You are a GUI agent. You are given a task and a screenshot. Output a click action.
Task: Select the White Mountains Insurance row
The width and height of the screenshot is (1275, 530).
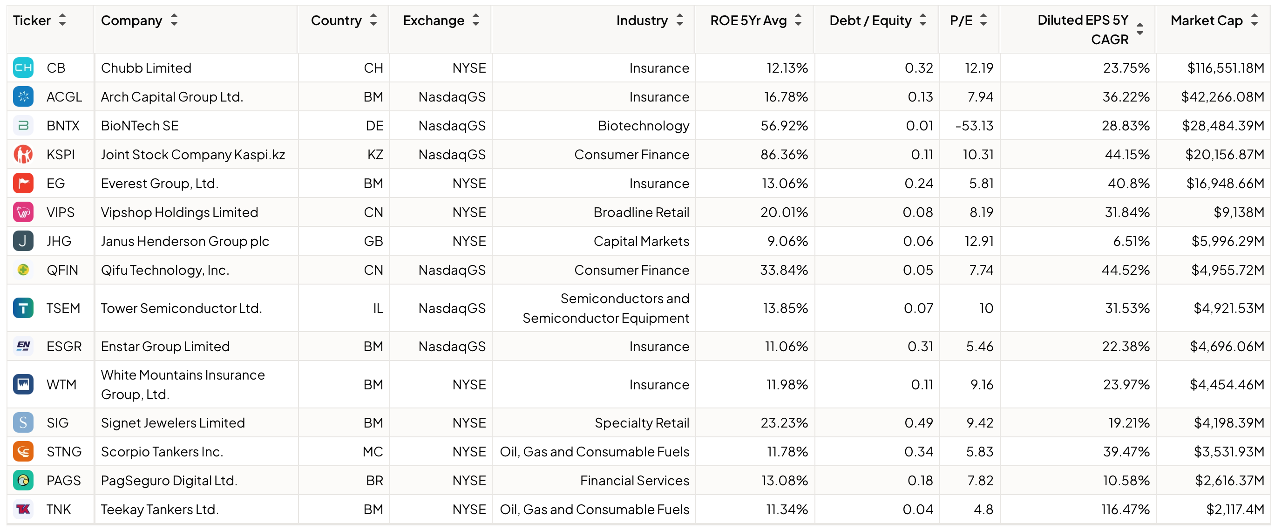coord(183,385)
